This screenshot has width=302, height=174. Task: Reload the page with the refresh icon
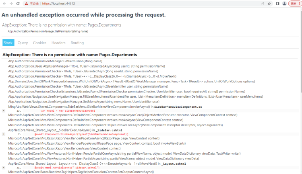point(18,3)
